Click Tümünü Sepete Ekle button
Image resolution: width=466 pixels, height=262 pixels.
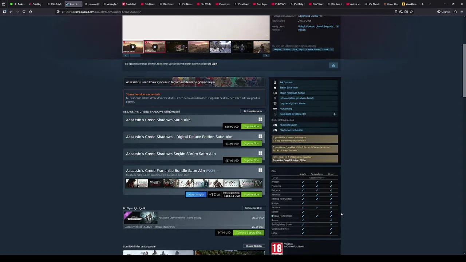249,233
